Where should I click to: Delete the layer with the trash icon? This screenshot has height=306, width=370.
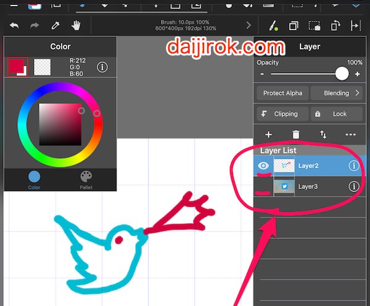(296, 134)
